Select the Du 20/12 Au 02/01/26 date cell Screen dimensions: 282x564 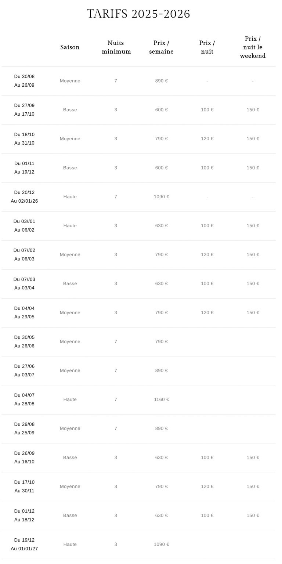(x=24, y=197)
